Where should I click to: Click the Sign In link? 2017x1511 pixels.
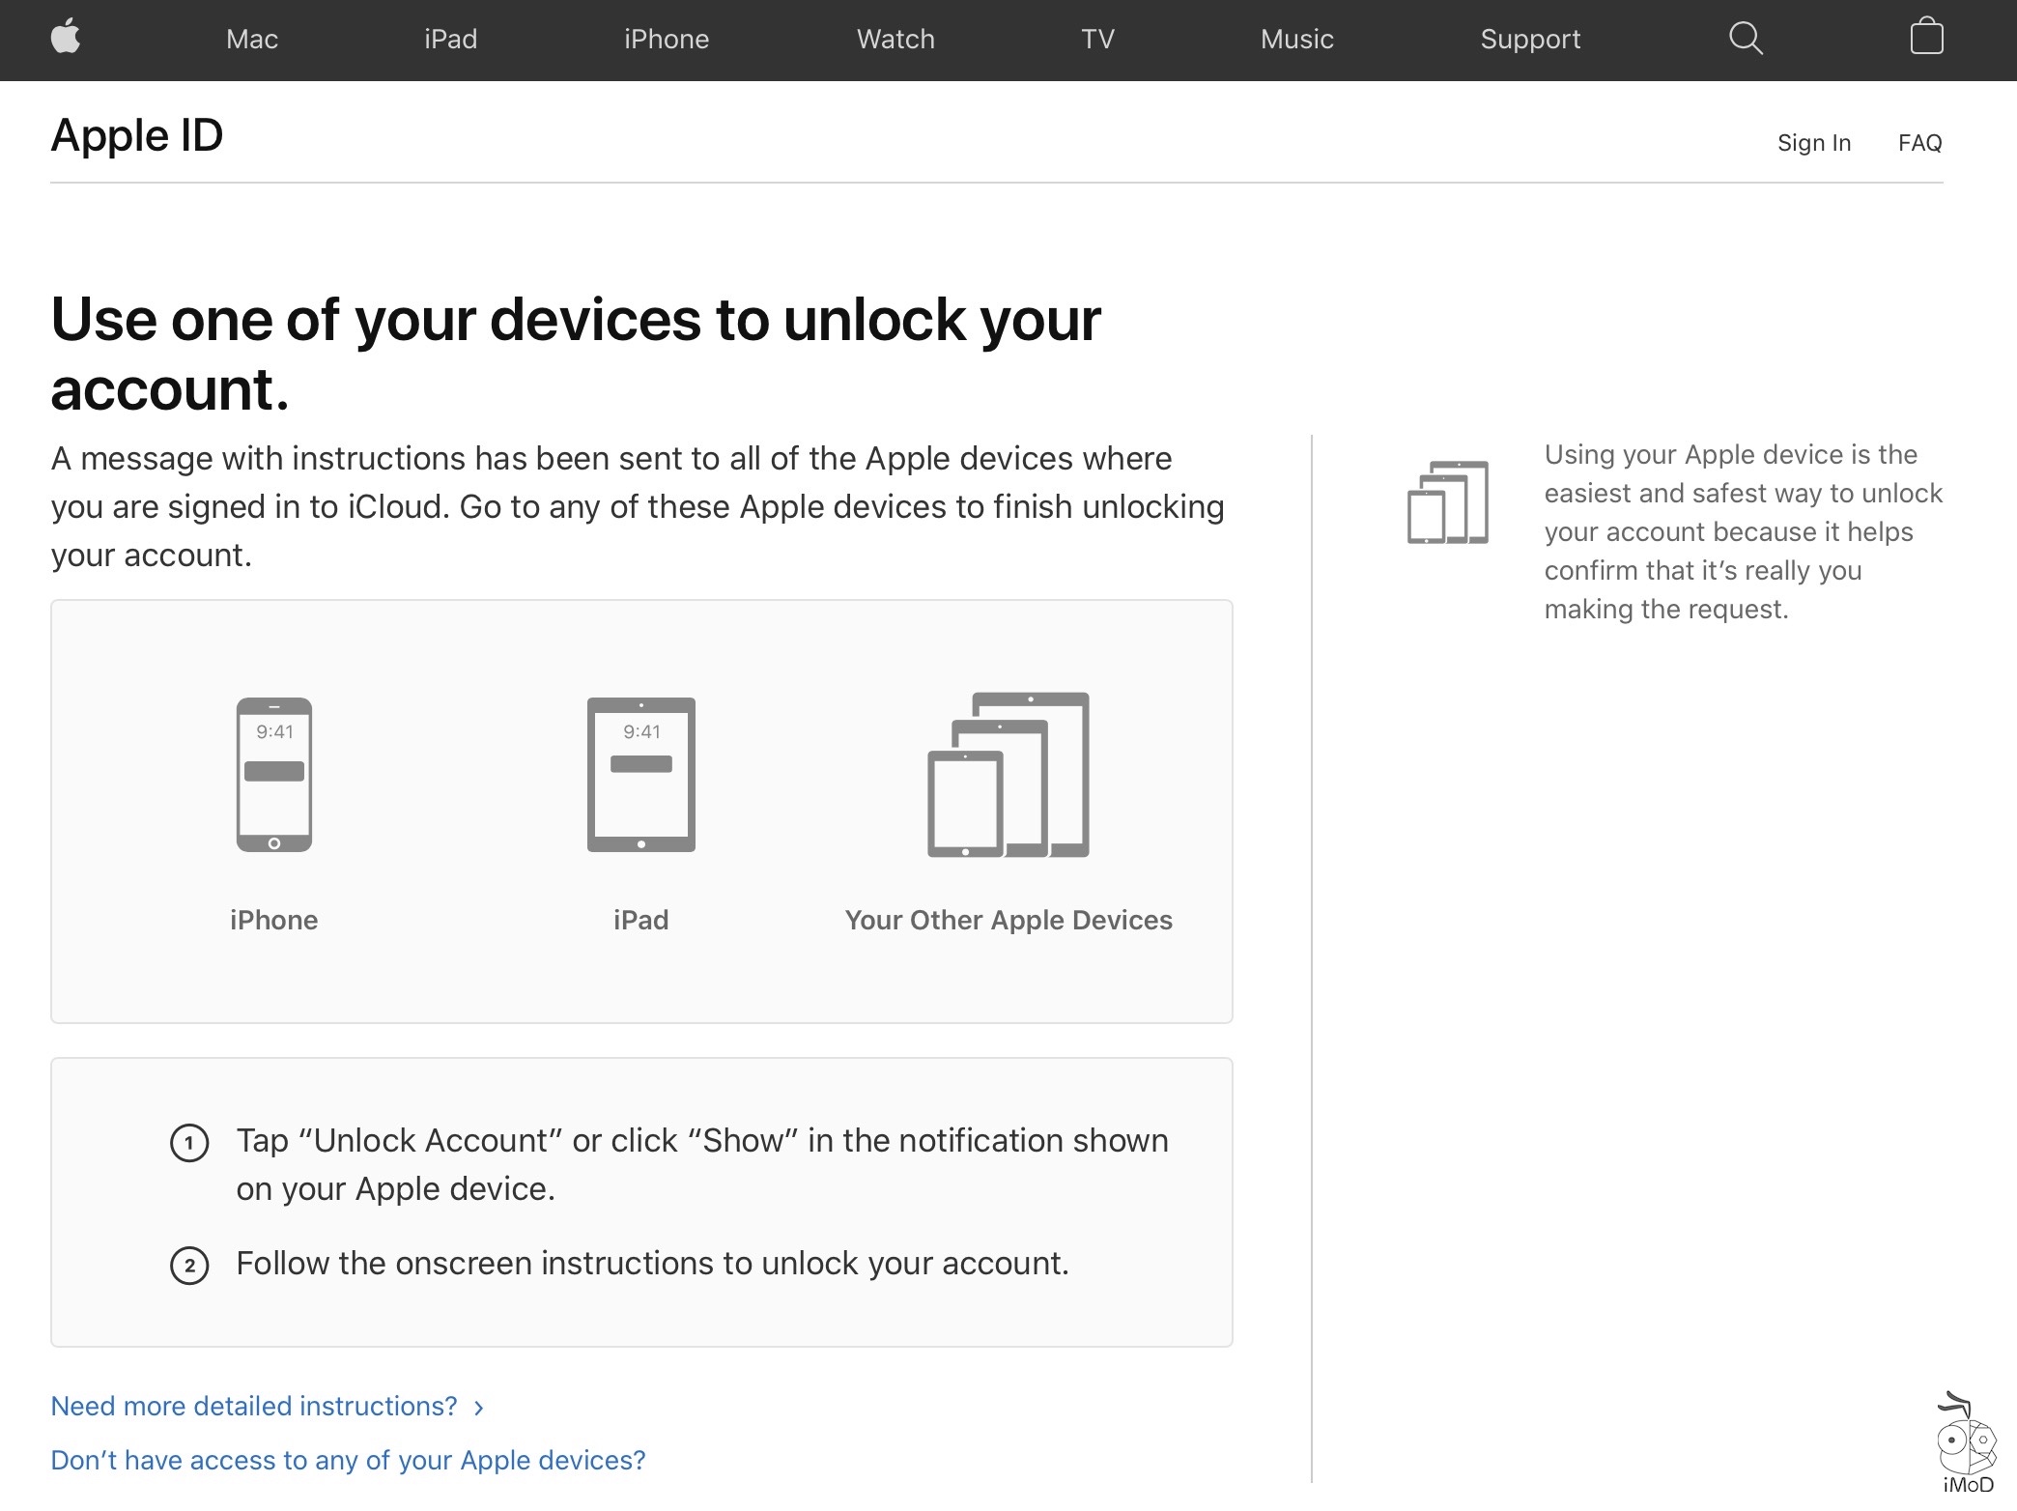coord(1813,143)
